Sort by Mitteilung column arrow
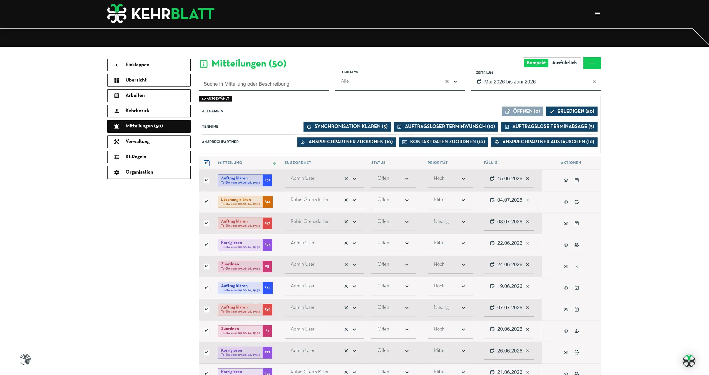 pyautogui.click(x=274, y=163)
